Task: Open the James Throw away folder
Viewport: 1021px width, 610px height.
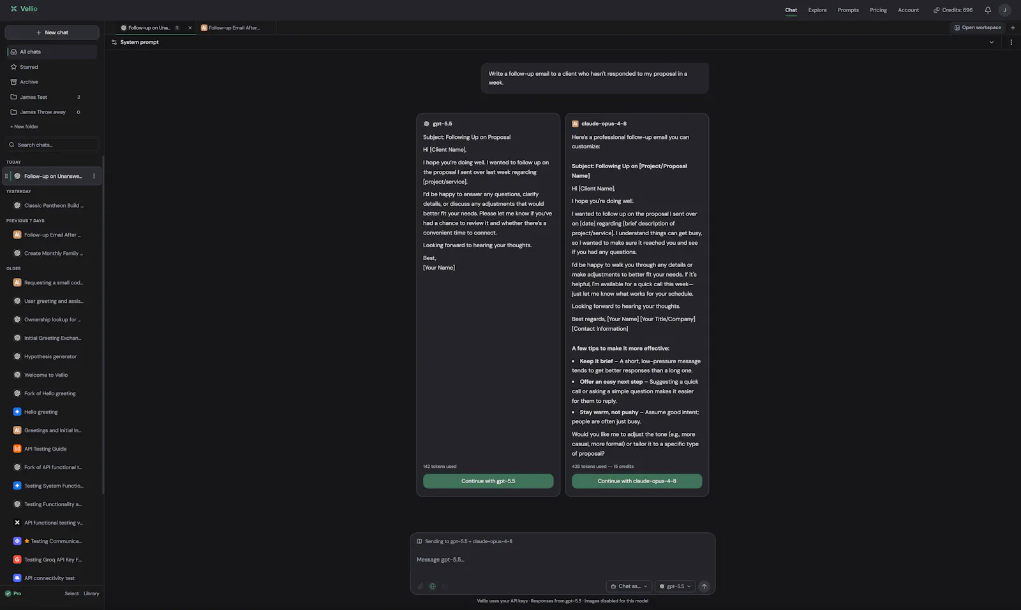Action: coord(51,112)
